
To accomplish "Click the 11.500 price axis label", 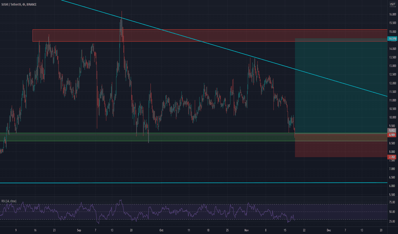I will click(x=392, y=92).
